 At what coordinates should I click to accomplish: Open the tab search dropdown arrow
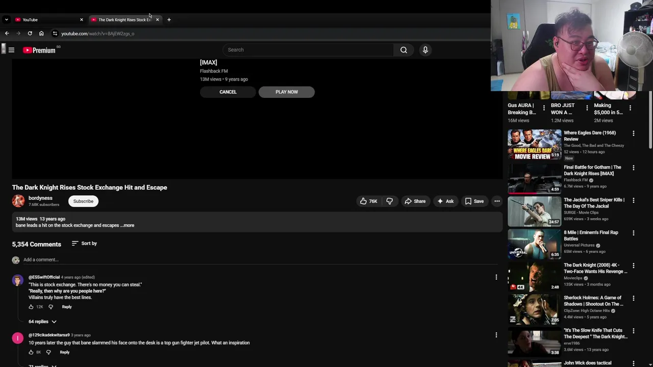[x=6, y=19]
